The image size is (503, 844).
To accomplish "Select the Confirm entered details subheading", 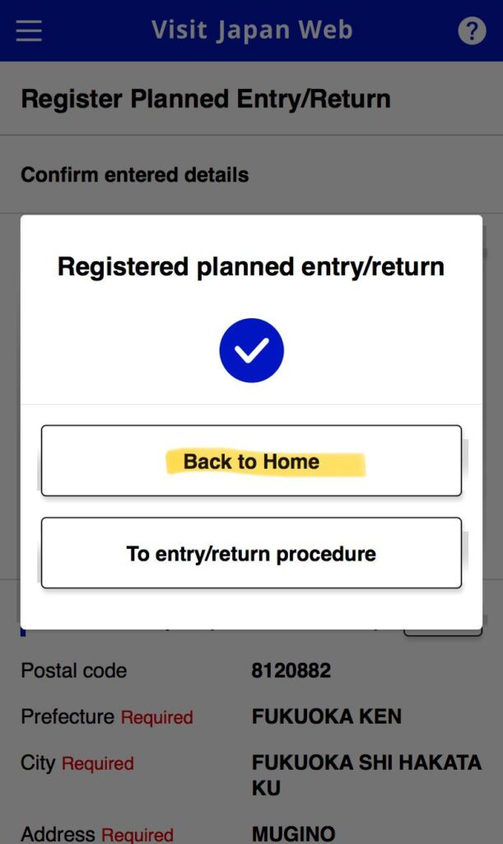I will [134, 175].
